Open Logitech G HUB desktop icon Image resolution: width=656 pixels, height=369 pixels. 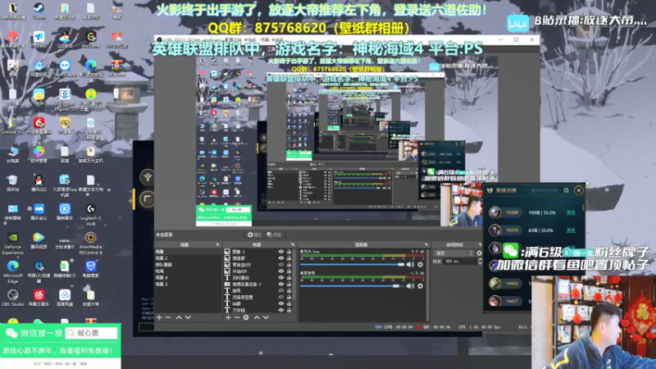91,214
